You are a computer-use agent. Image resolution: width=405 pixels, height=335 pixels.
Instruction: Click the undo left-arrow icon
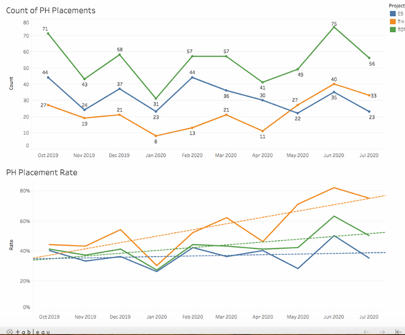click(x=366, y=332)
